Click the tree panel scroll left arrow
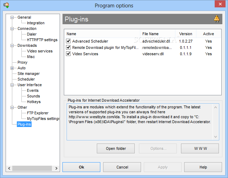Viewport: 228px width, 178px height. click(9, 169)
